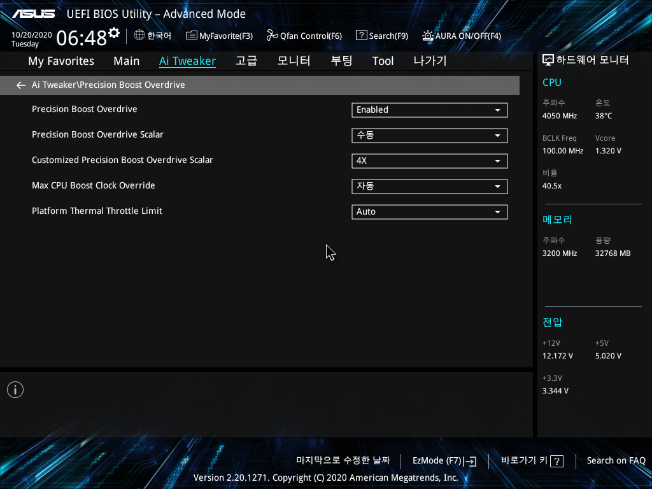
Task: Click the info circle icon
Action: click(15, 390)
